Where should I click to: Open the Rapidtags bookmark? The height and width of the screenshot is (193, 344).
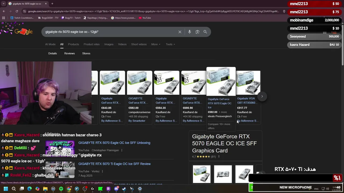tap(95, 18)
